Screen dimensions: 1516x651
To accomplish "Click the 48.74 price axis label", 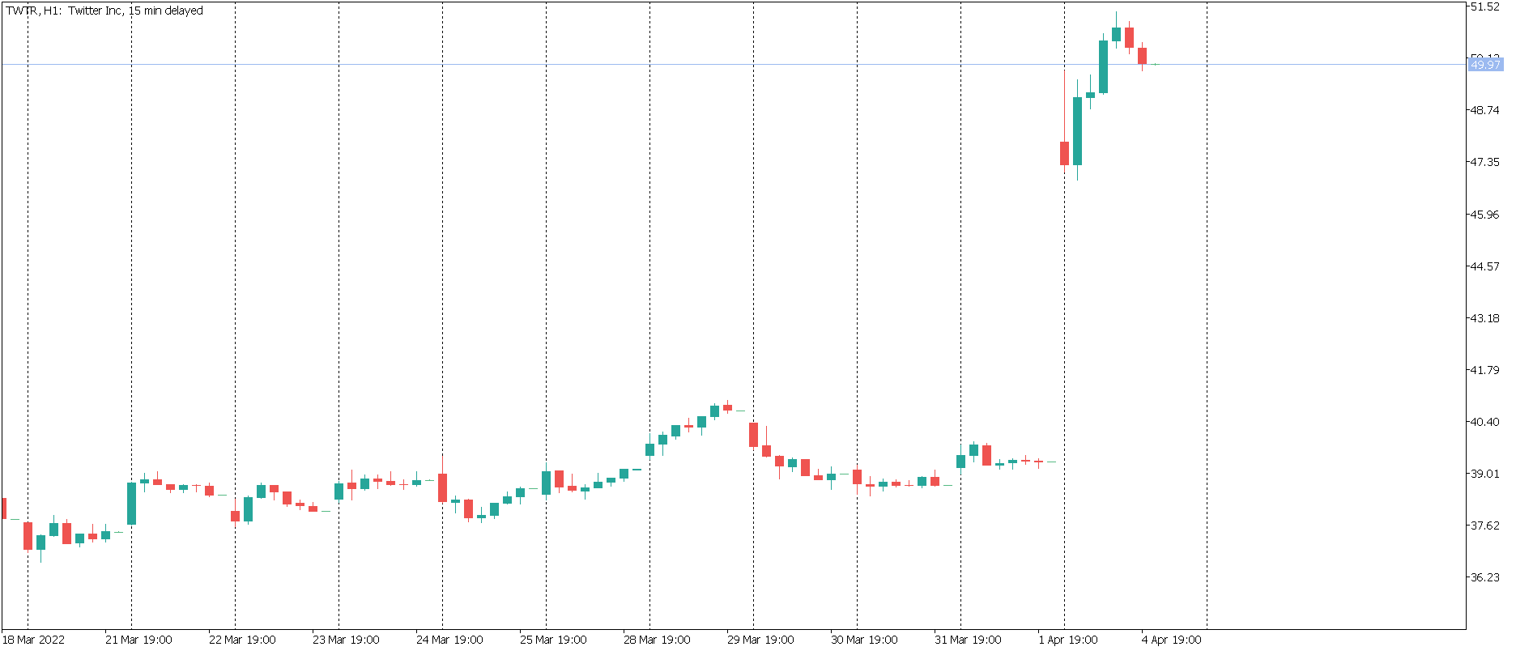I will click(x=1485, y=110).
